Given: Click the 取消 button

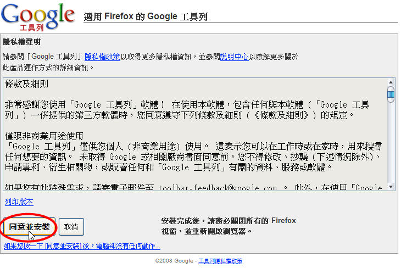Looking at the screenshot, I should tap(71, 227).
